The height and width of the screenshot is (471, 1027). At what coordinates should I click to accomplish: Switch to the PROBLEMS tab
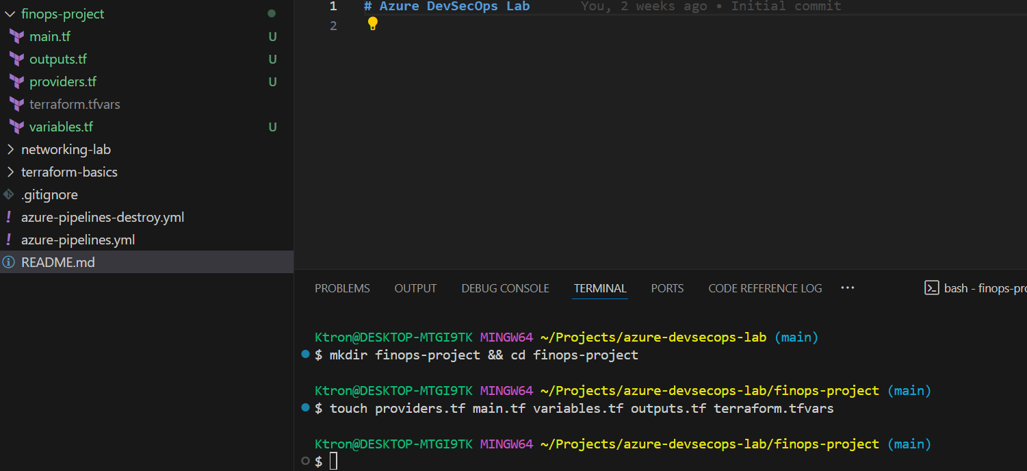click(x=342, y=288)
